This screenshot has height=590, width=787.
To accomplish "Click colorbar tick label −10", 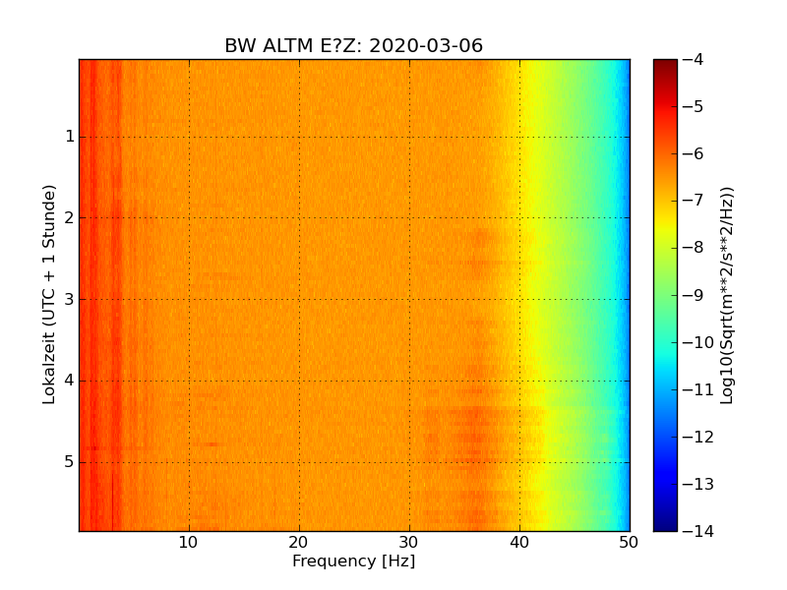I will click(x=698, y=342).
